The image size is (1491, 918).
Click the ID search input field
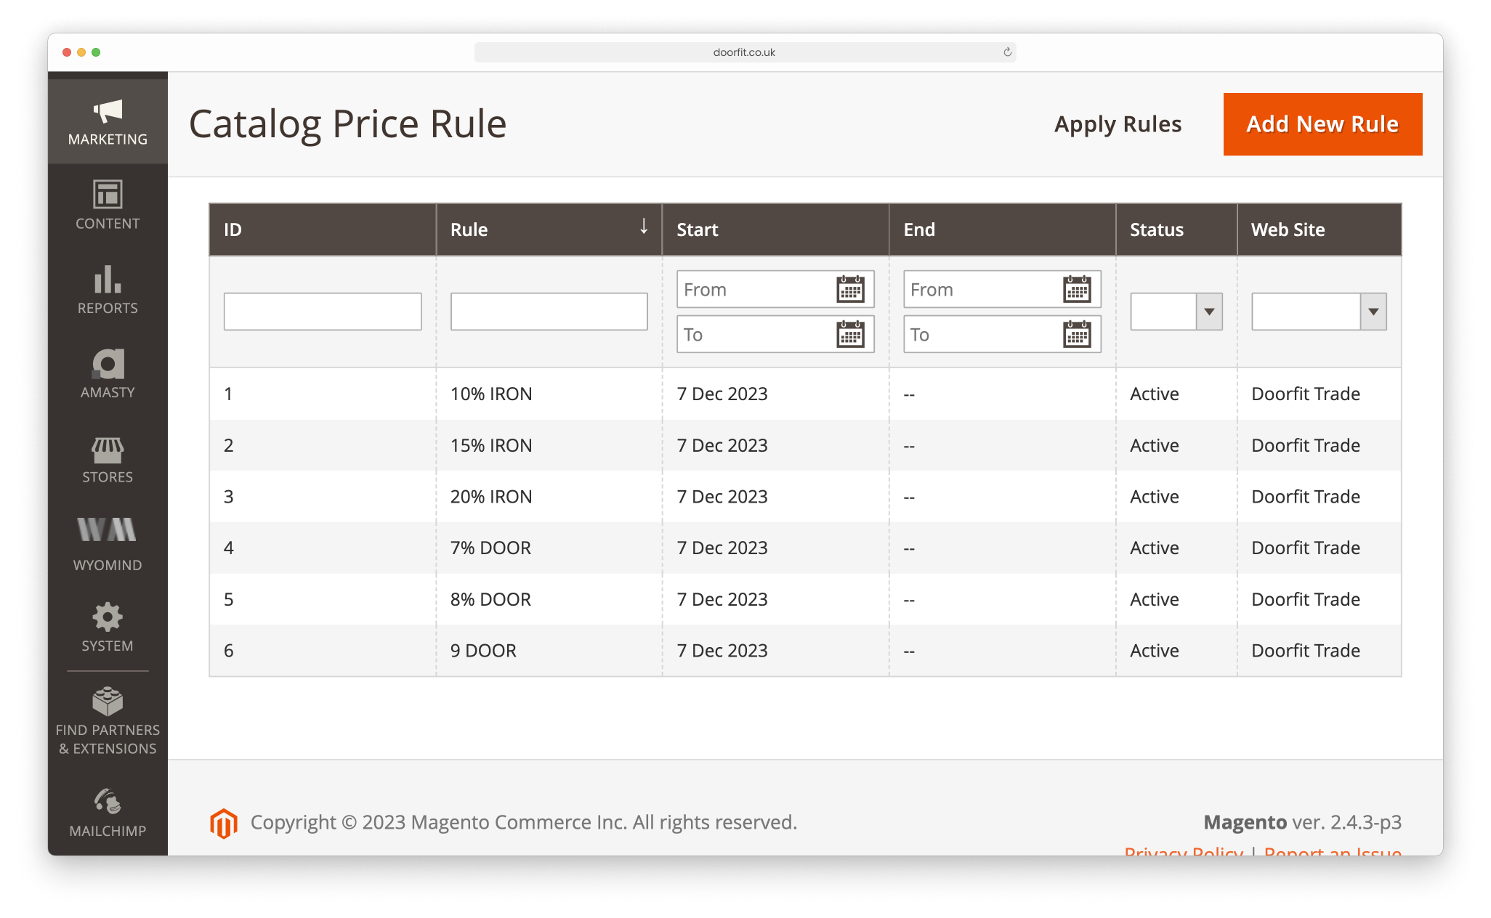coord(323,311)
